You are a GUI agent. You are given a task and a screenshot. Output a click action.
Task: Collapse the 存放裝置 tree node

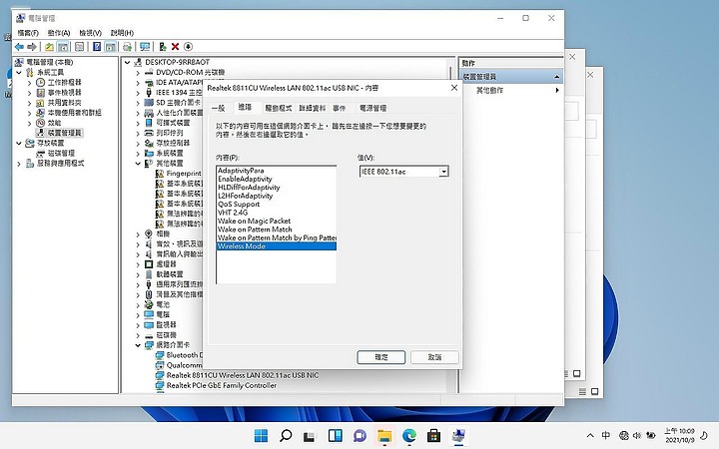coord(19,143)
